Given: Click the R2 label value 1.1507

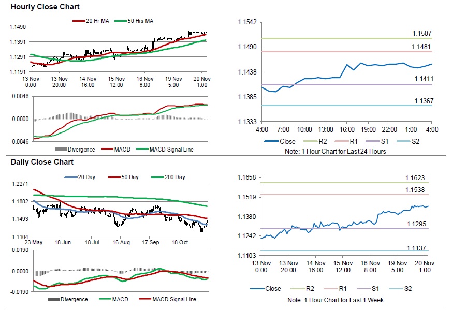Looking at the screenshot, I should [422, 33].
